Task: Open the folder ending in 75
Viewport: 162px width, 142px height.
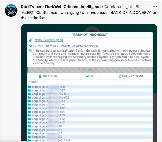Action: coord(90,133)
